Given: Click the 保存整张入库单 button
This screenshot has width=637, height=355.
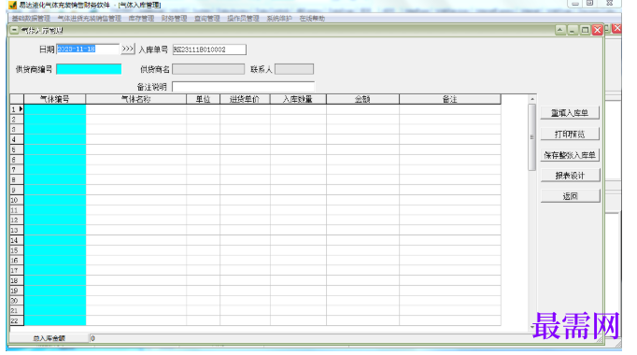Looking at the screenshot, I should pyautogui.click(x=570, y=155).
